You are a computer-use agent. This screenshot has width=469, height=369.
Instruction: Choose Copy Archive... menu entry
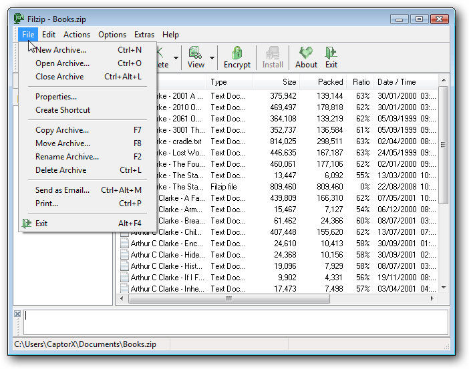(88, 130)
